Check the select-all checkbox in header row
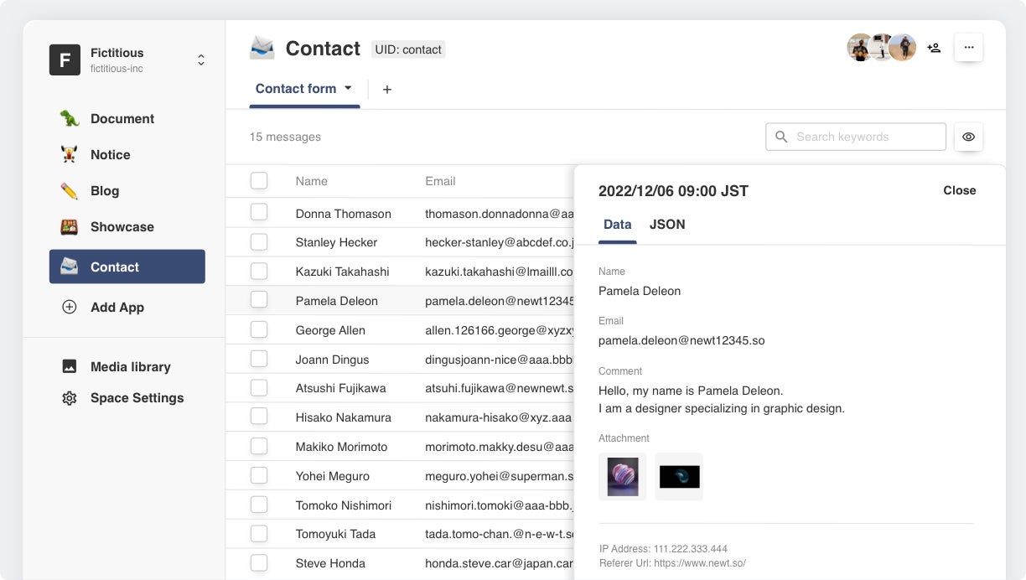This screenshot has height=580, width=1026. [x=259, y=180]
